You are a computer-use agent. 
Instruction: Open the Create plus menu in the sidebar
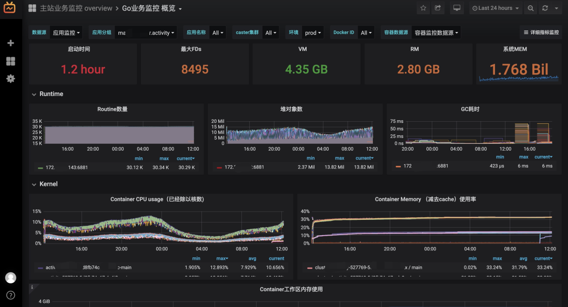tap(11, 43)
